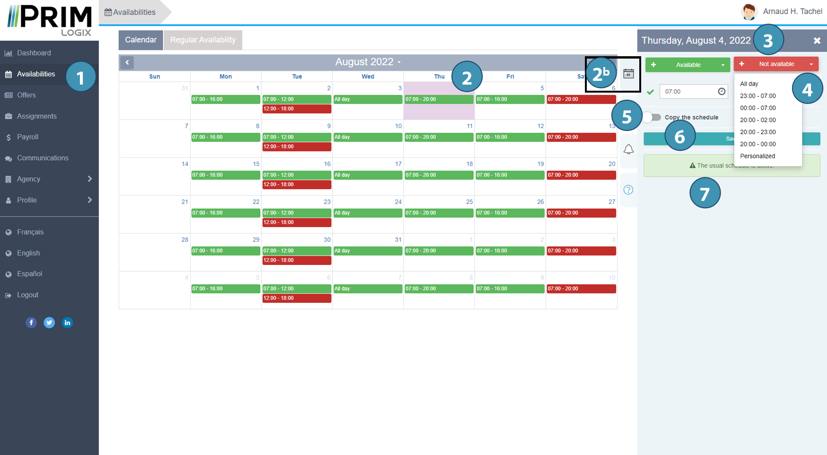
Task: Toggle the Copy the schedule switch
Action: coord(653,117)
